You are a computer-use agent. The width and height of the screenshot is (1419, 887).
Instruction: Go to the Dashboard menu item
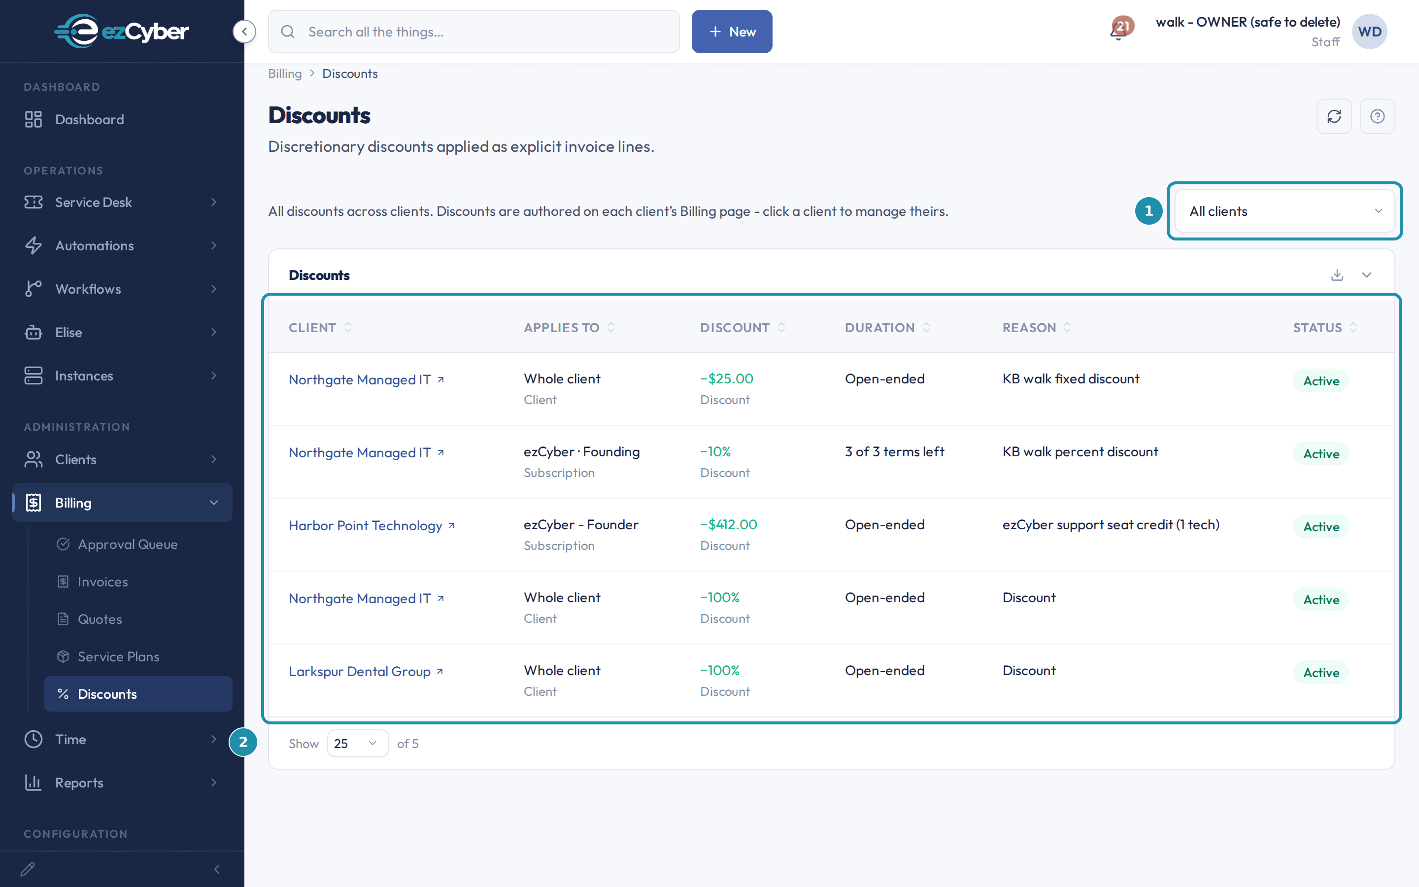click(122, 120)
